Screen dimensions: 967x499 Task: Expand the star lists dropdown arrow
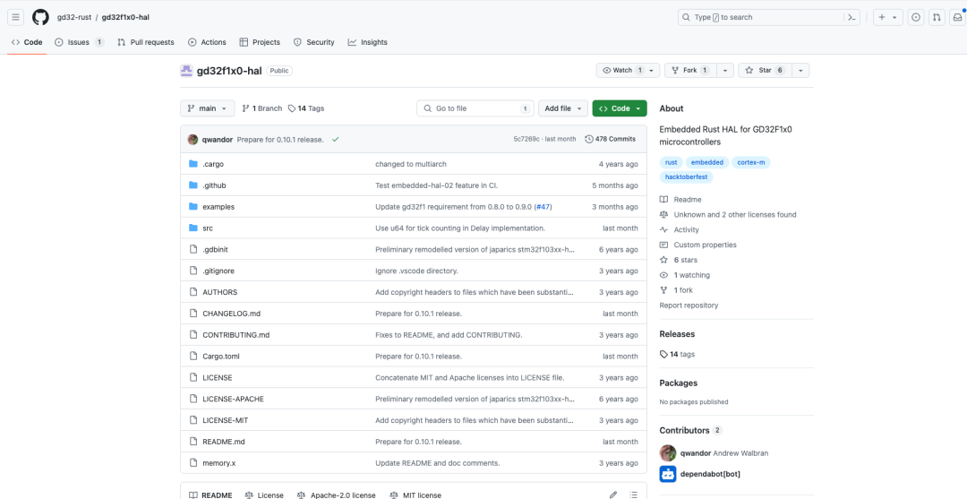point(800,70)
